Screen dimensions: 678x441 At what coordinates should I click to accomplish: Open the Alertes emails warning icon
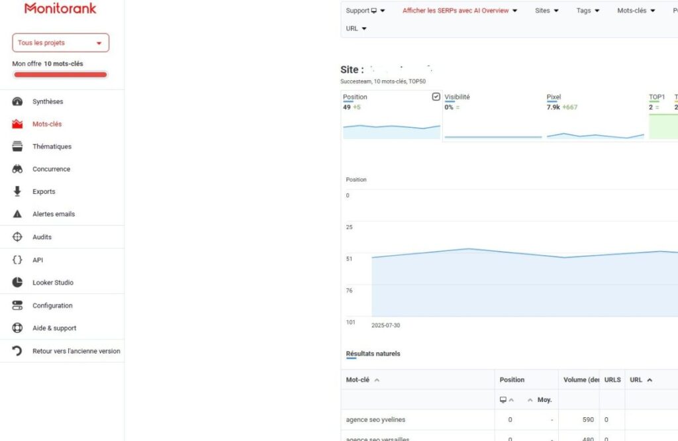pyautogui.click(x=17, y=214)
